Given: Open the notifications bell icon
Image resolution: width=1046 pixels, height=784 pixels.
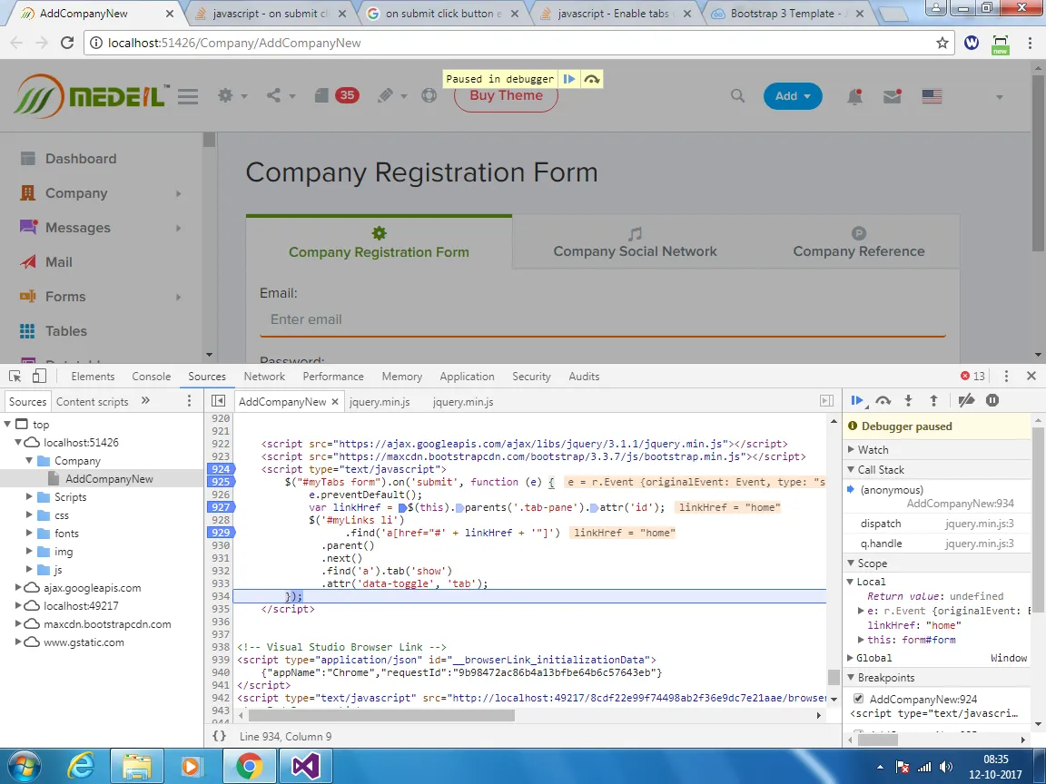Looking at the screenshot, I should tap(854, 97).
